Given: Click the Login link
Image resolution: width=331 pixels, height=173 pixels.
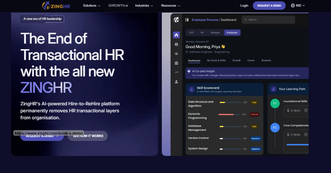Looking at the screenshot, I should [x=244, y=6].
